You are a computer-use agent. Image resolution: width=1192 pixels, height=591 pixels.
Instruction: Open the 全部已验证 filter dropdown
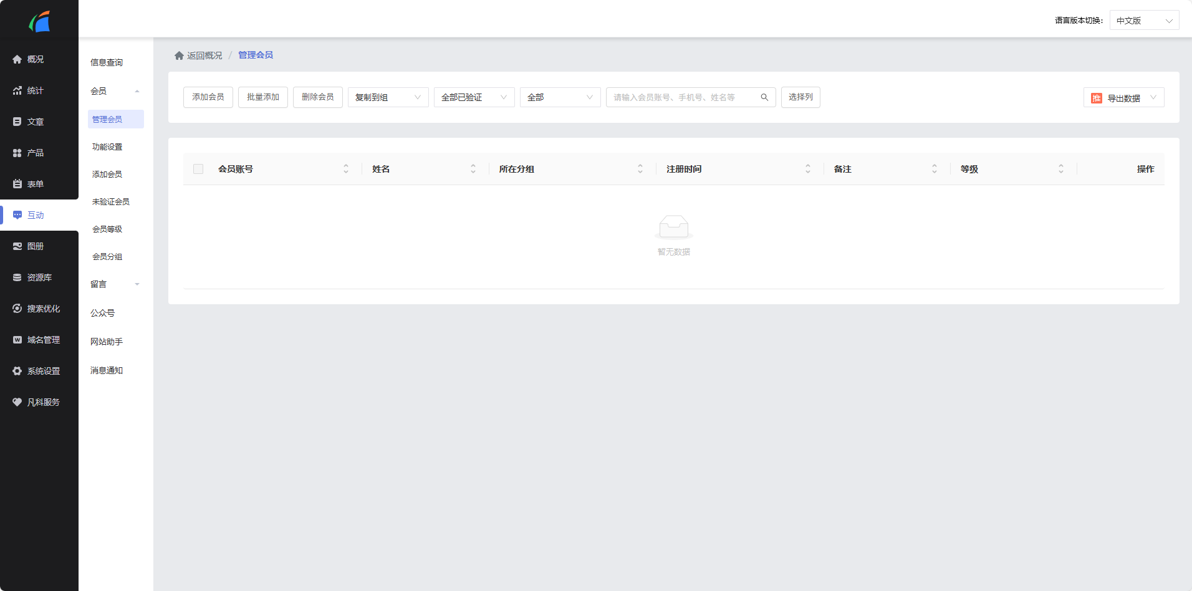(x=474, y=97)
